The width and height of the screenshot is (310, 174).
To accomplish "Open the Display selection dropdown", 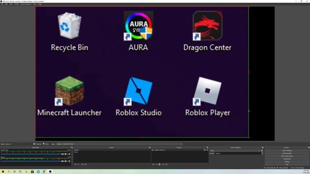I will [119, 144].
